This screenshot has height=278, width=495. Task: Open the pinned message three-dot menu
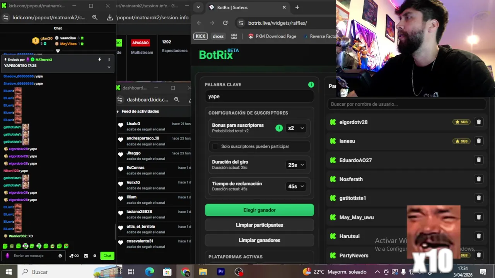tap(109, 59)
